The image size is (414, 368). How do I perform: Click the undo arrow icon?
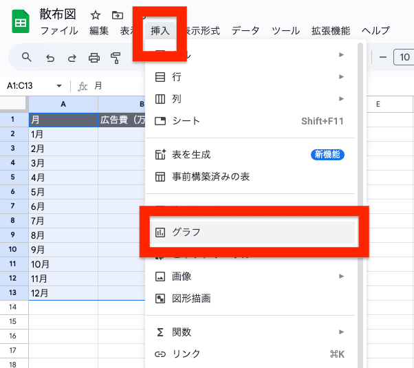(x=50, y=58)
